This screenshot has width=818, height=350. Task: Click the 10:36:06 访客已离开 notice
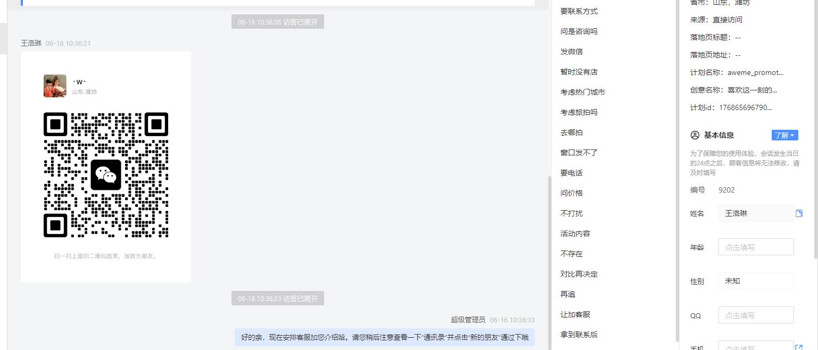[x=278, y=22]
